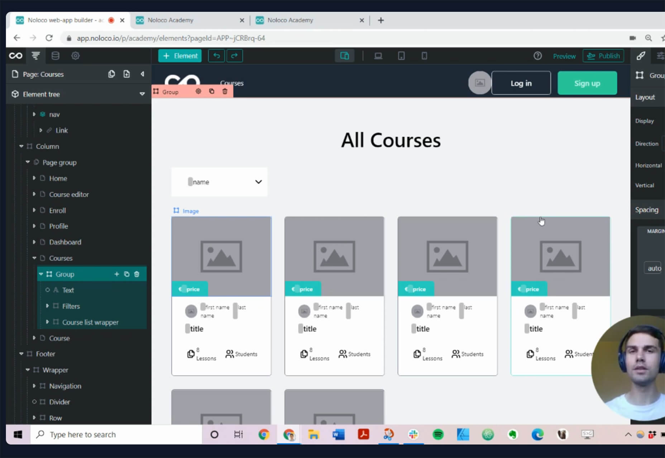Switch to the mobile phone preview icon
The height and width of the screenshot is (458, 665).
click(x=424, y=56)
